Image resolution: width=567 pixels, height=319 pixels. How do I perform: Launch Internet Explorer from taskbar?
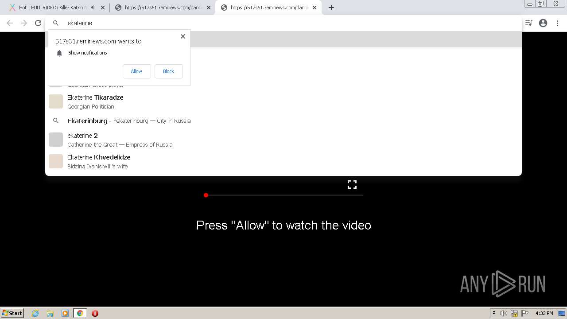point(35,313)
